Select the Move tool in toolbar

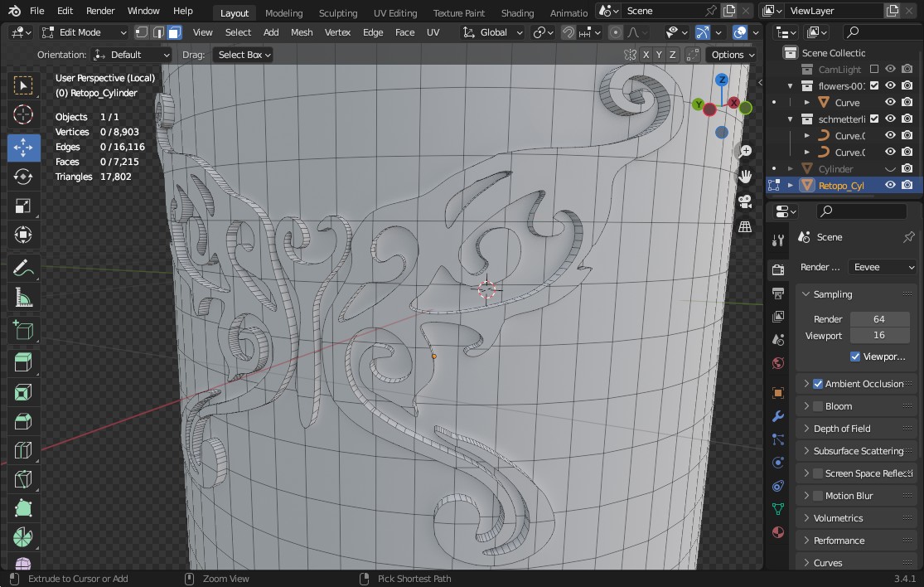pyautogui.click(x=23, y=148)
